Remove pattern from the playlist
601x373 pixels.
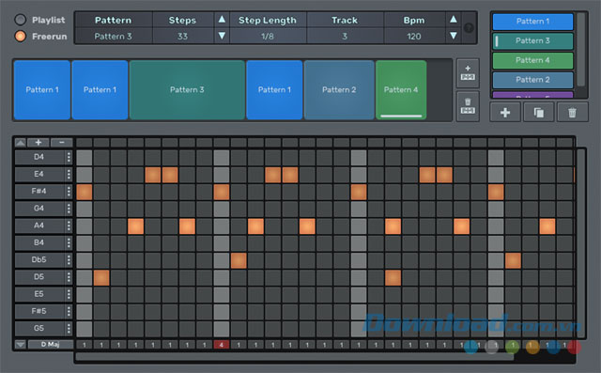(468, 106)
